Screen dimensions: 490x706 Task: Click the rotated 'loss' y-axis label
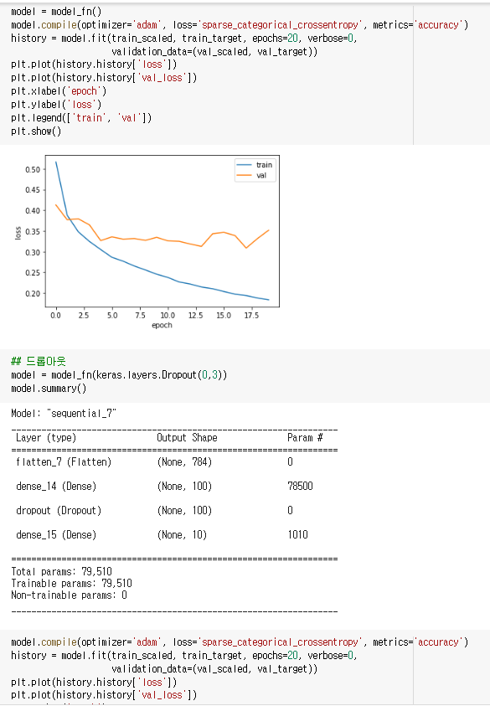(x=18, y=233)
